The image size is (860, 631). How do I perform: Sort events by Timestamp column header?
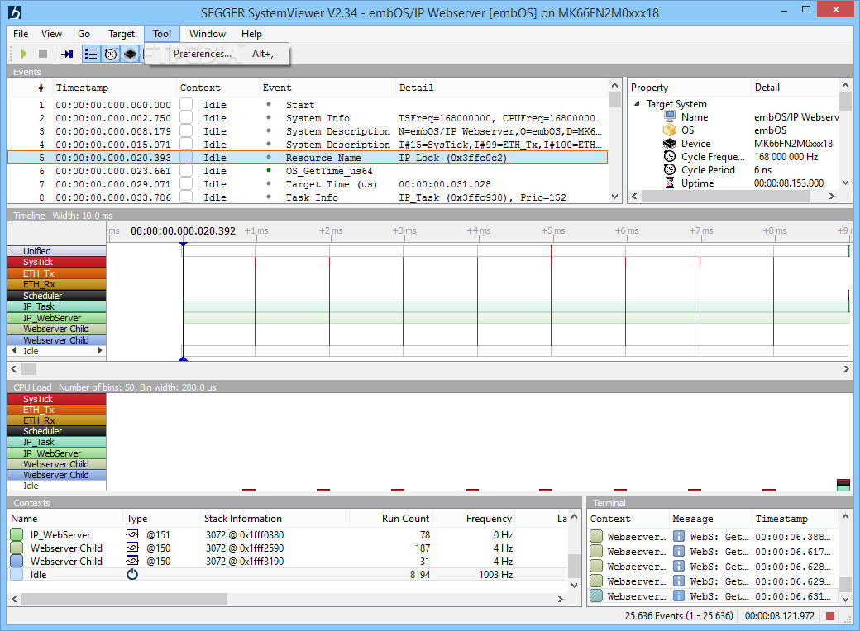coord(113,88)
